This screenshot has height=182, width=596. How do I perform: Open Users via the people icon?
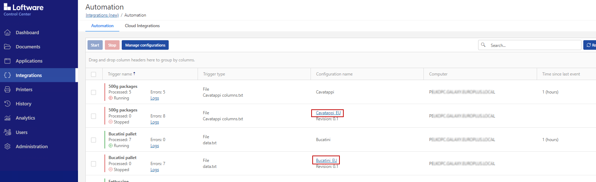tap(7, 132)
